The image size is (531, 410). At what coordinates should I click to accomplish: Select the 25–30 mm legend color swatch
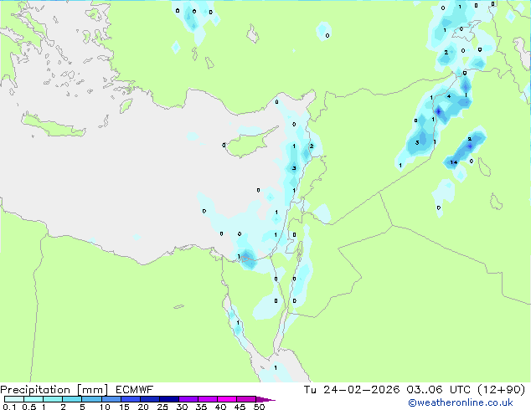(169, 399)
